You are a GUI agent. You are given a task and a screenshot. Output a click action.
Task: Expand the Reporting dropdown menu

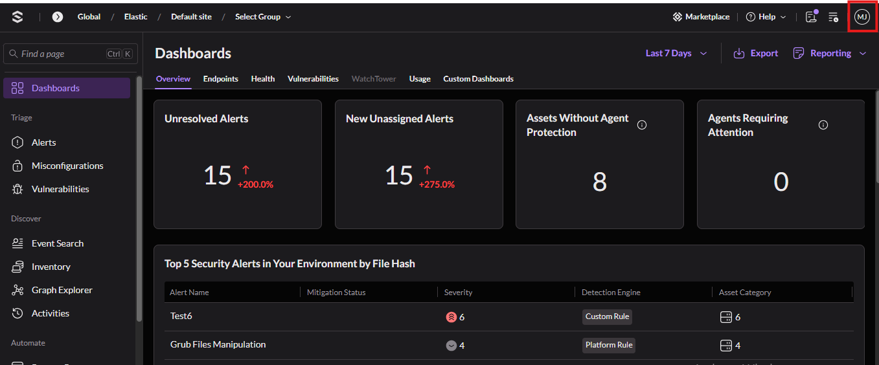(830, 54)
